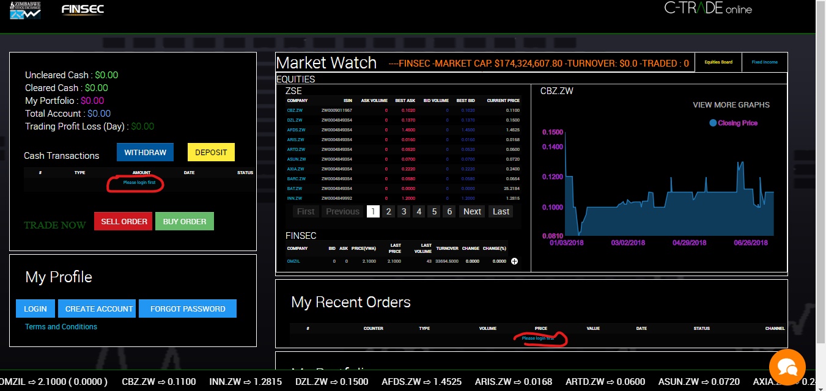Screen dimensions: 826x391
Task: Click the FINSEC logo in header
Action: tap(83, 10)
